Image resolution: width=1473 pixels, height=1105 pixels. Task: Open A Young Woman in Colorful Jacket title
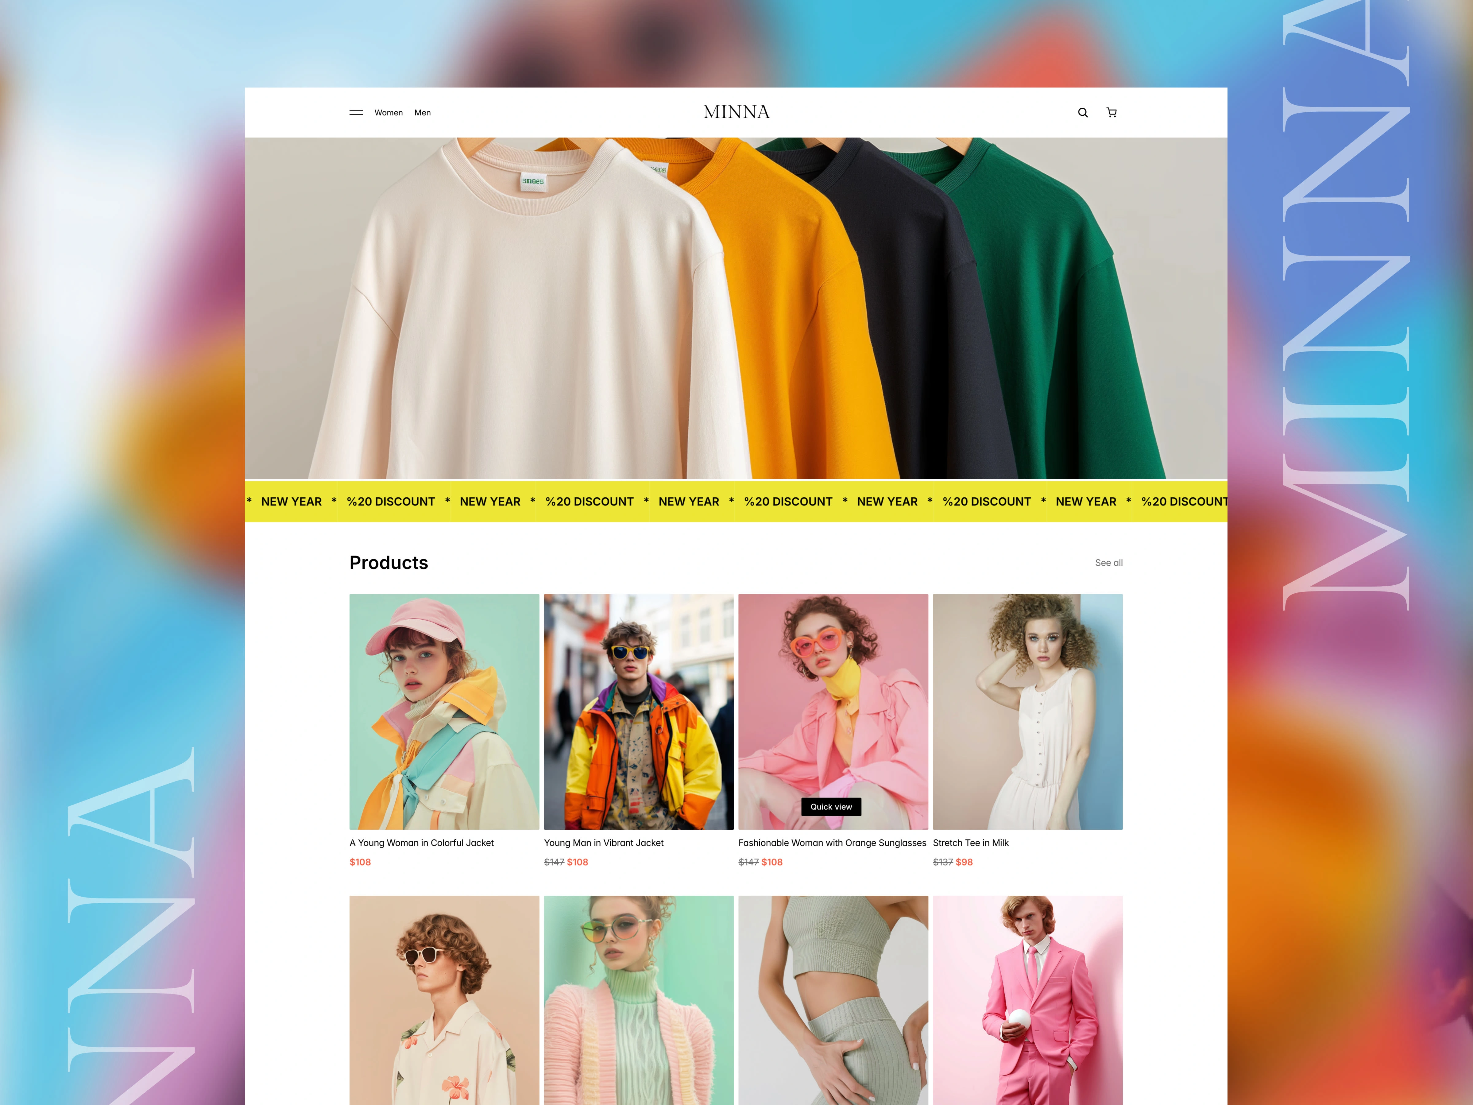pyautogui.click(x=422, y=843)
